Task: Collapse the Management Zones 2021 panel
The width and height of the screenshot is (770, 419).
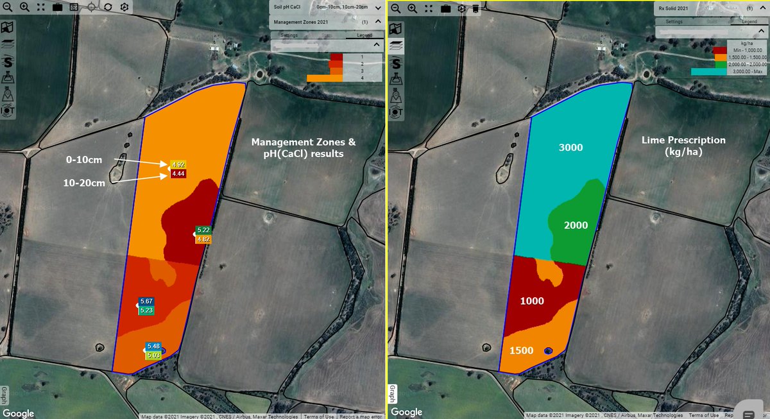Action: click(x=378, y=22)
